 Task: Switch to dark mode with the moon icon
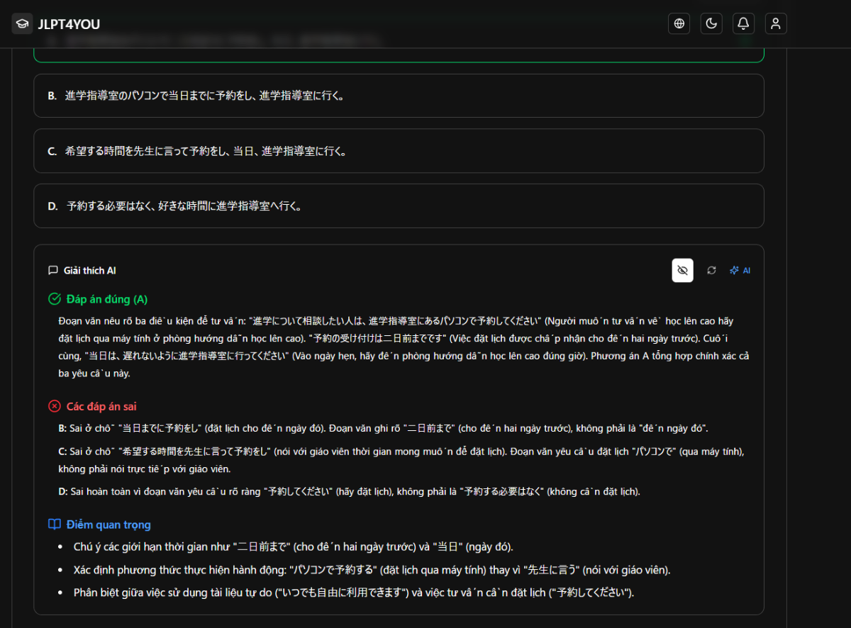711,23
